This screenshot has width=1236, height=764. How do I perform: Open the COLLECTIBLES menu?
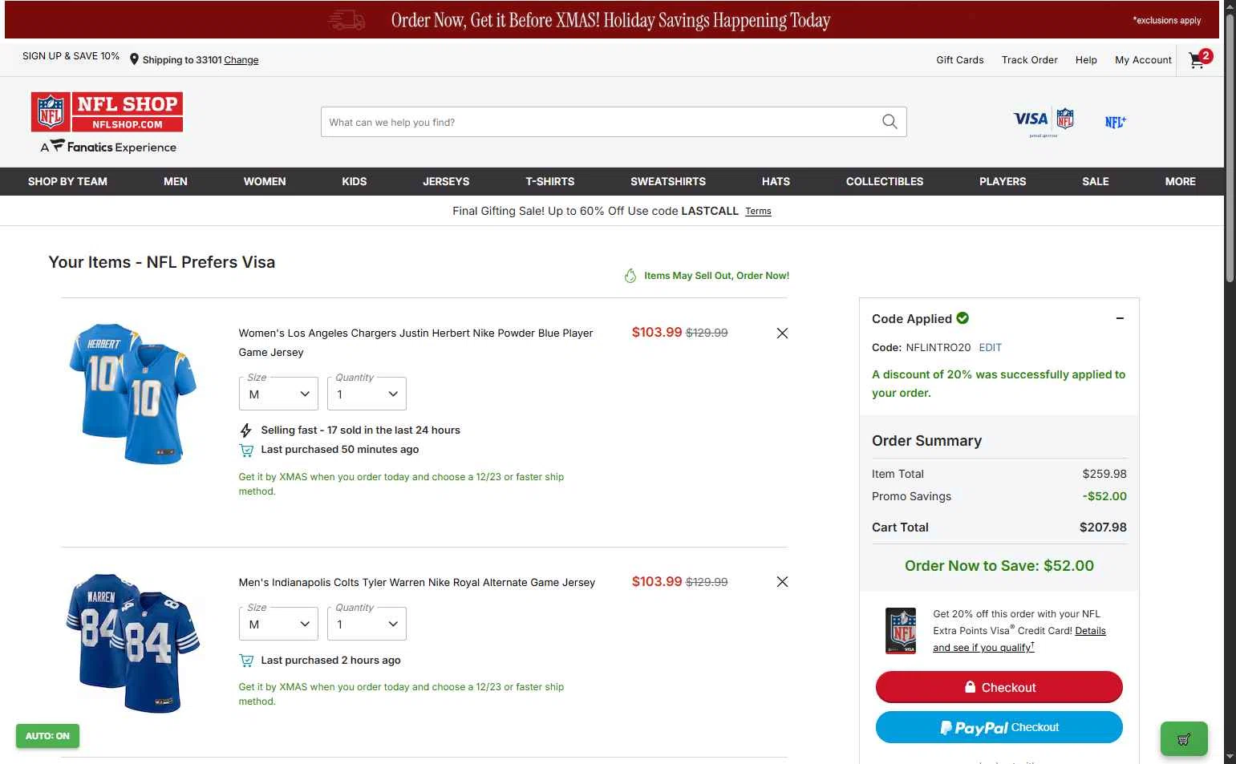click(885, 182)
